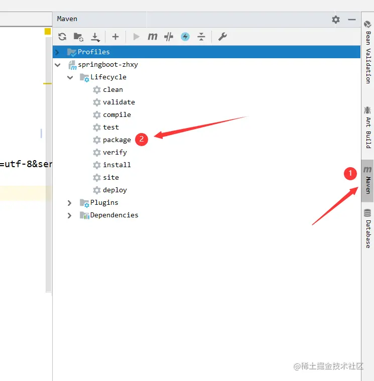This screenshot has width=374, height=381.
Task: Select the Profiles row
Action: [x=206, y=52]
